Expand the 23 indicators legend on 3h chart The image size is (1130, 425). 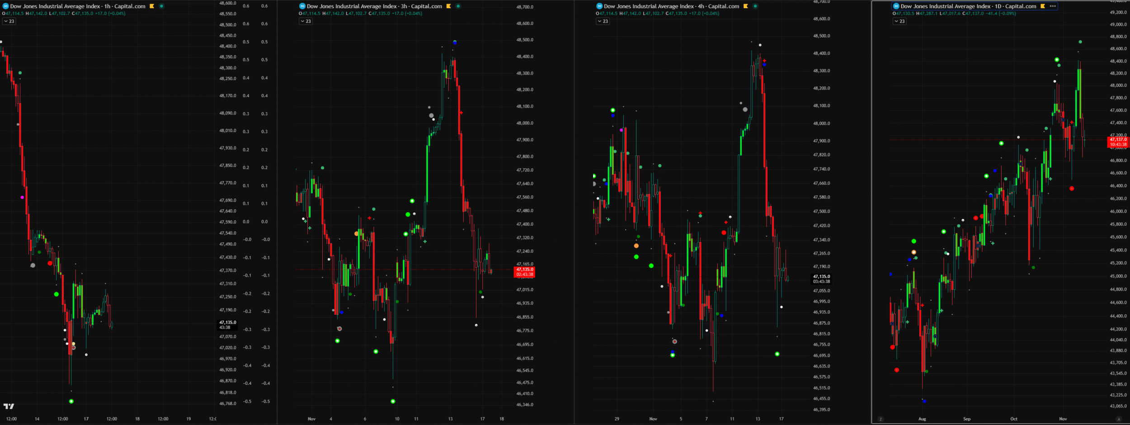(306, 21)
